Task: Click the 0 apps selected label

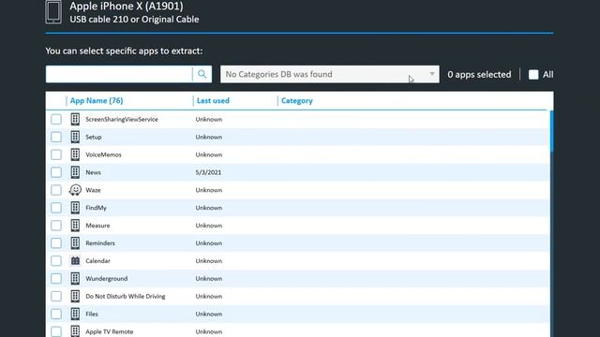Action: (479, 75)
